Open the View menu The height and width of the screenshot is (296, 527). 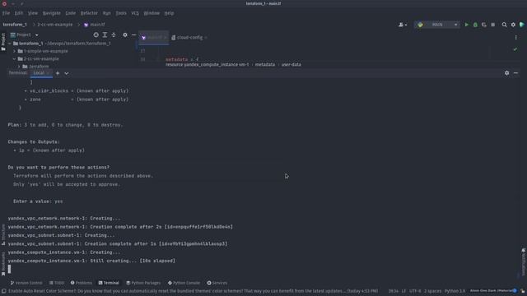pos(33,13)
